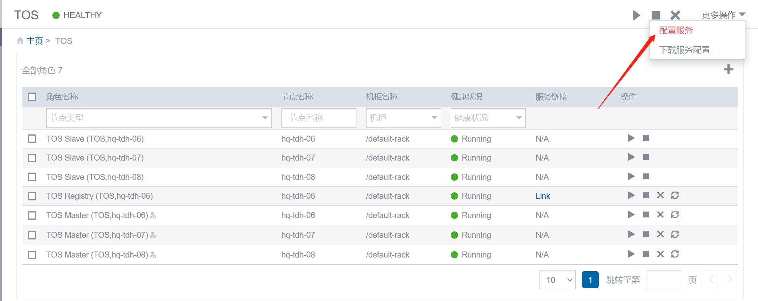
Task: Check the TOS Slave hq-tdh-06 row checkbox
Action: [x=32, y=139]
